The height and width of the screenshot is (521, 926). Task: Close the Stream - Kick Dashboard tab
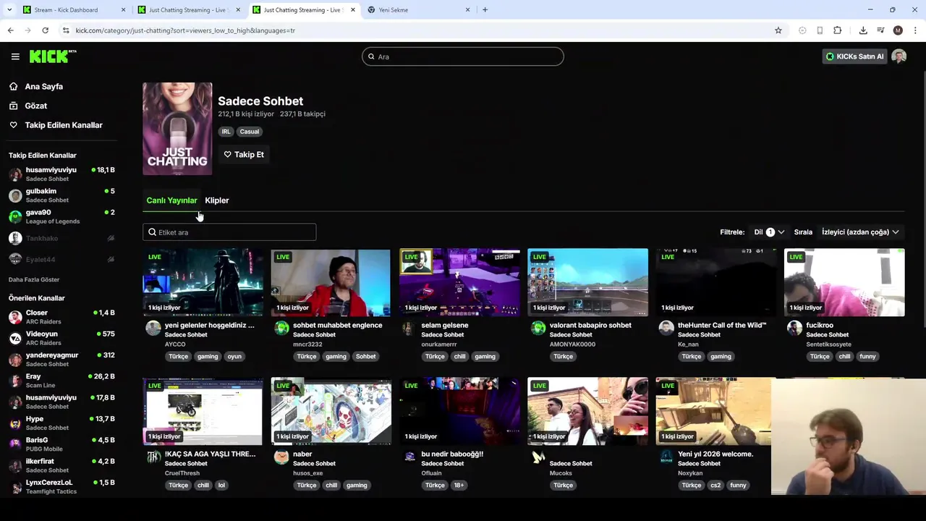[x=123, y=10]
